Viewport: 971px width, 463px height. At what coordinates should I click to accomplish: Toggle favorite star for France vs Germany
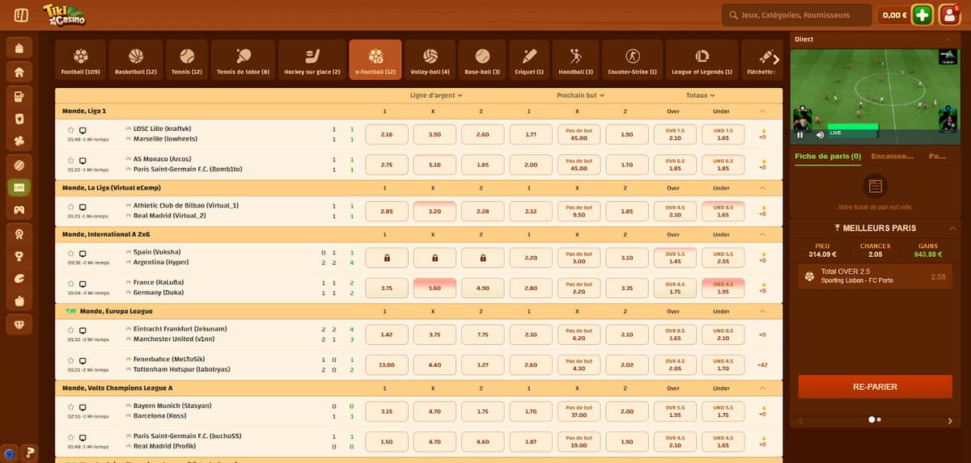(70, 284)
